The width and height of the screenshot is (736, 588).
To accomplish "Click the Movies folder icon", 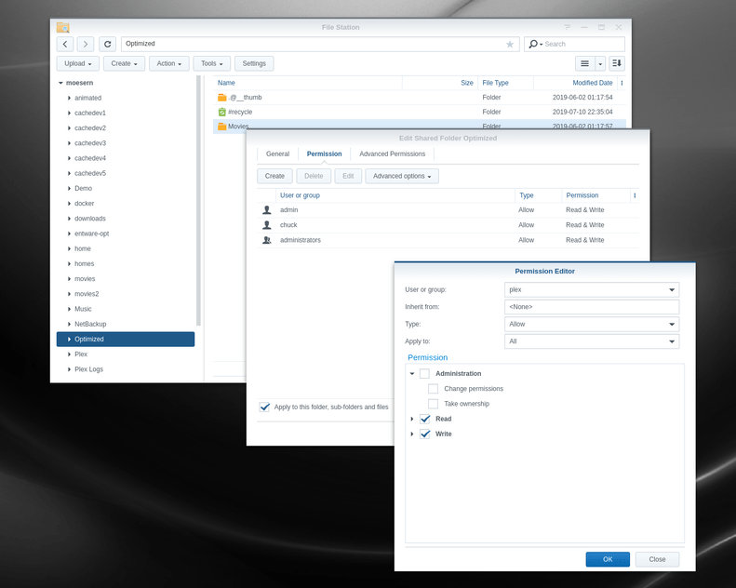I will tap(222, 127).
